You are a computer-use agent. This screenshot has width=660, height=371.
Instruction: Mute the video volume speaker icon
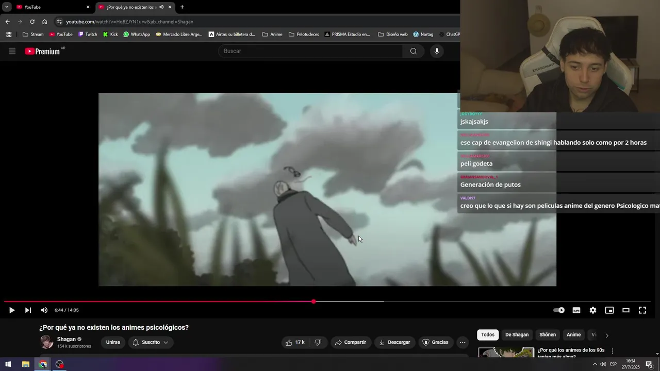(44, 310)
